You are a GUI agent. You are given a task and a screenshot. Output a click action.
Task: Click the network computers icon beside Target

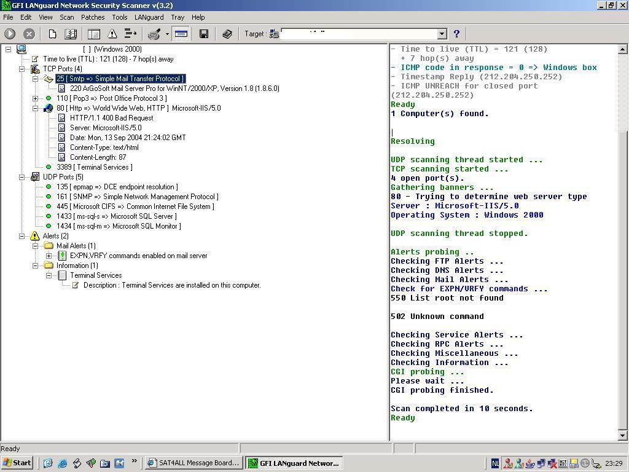tap(274, 34)
